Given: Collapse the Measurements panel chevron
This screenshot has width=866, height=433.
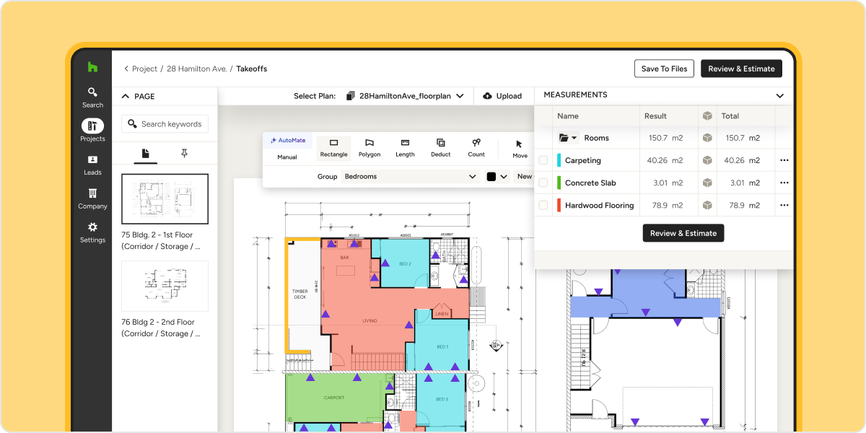Looking at the screenshot, I should click(x=779, y=96).
